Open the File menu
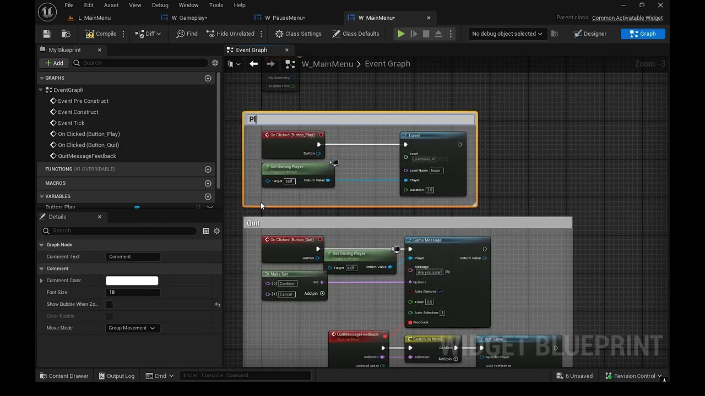705x396 pixels. pyautogui.click(x=69, y=5)
